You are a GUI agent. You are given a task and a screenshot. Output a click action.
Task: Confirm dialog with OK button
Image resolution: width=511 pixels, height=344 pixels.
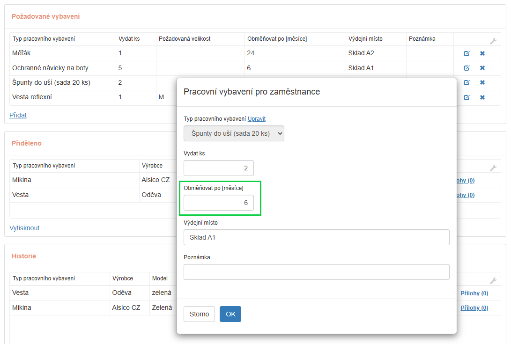coord(230,314)
